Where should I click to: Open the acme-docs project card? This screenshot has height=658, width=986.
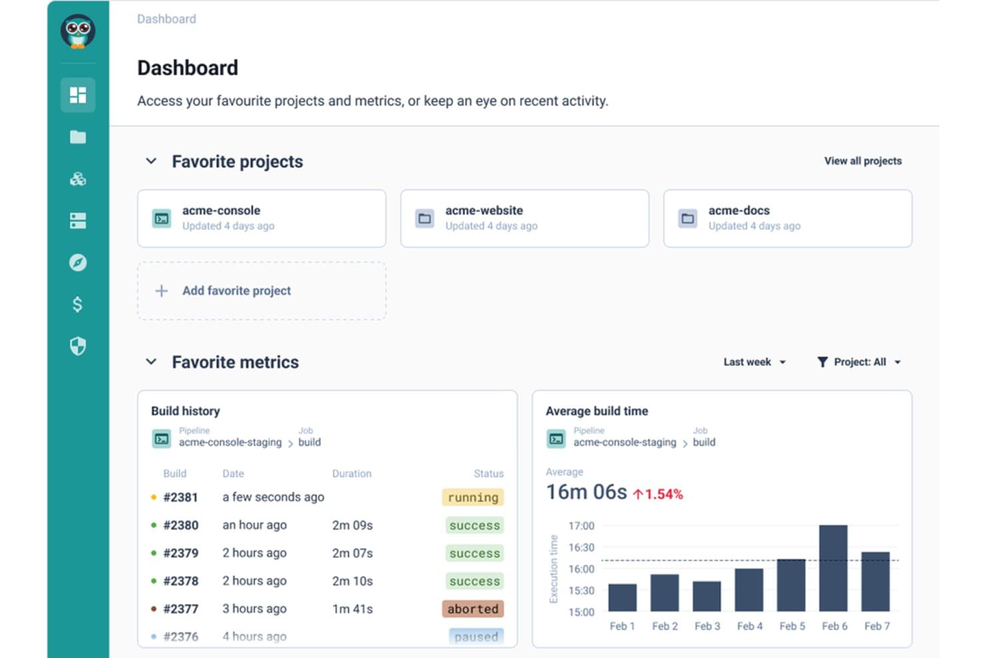(787, 218)
